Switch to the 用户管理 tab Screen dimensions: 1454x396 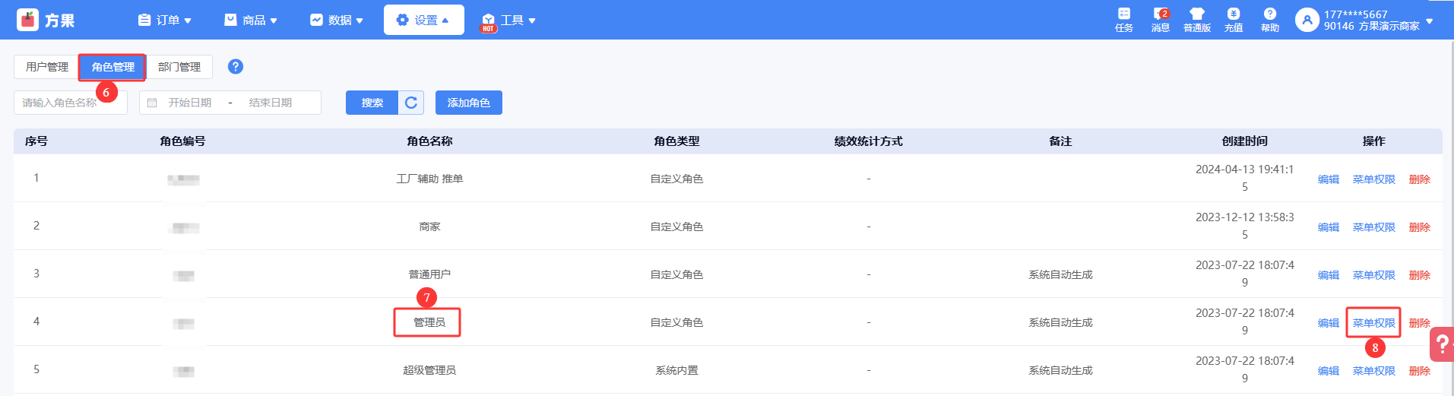coord(47,67)
